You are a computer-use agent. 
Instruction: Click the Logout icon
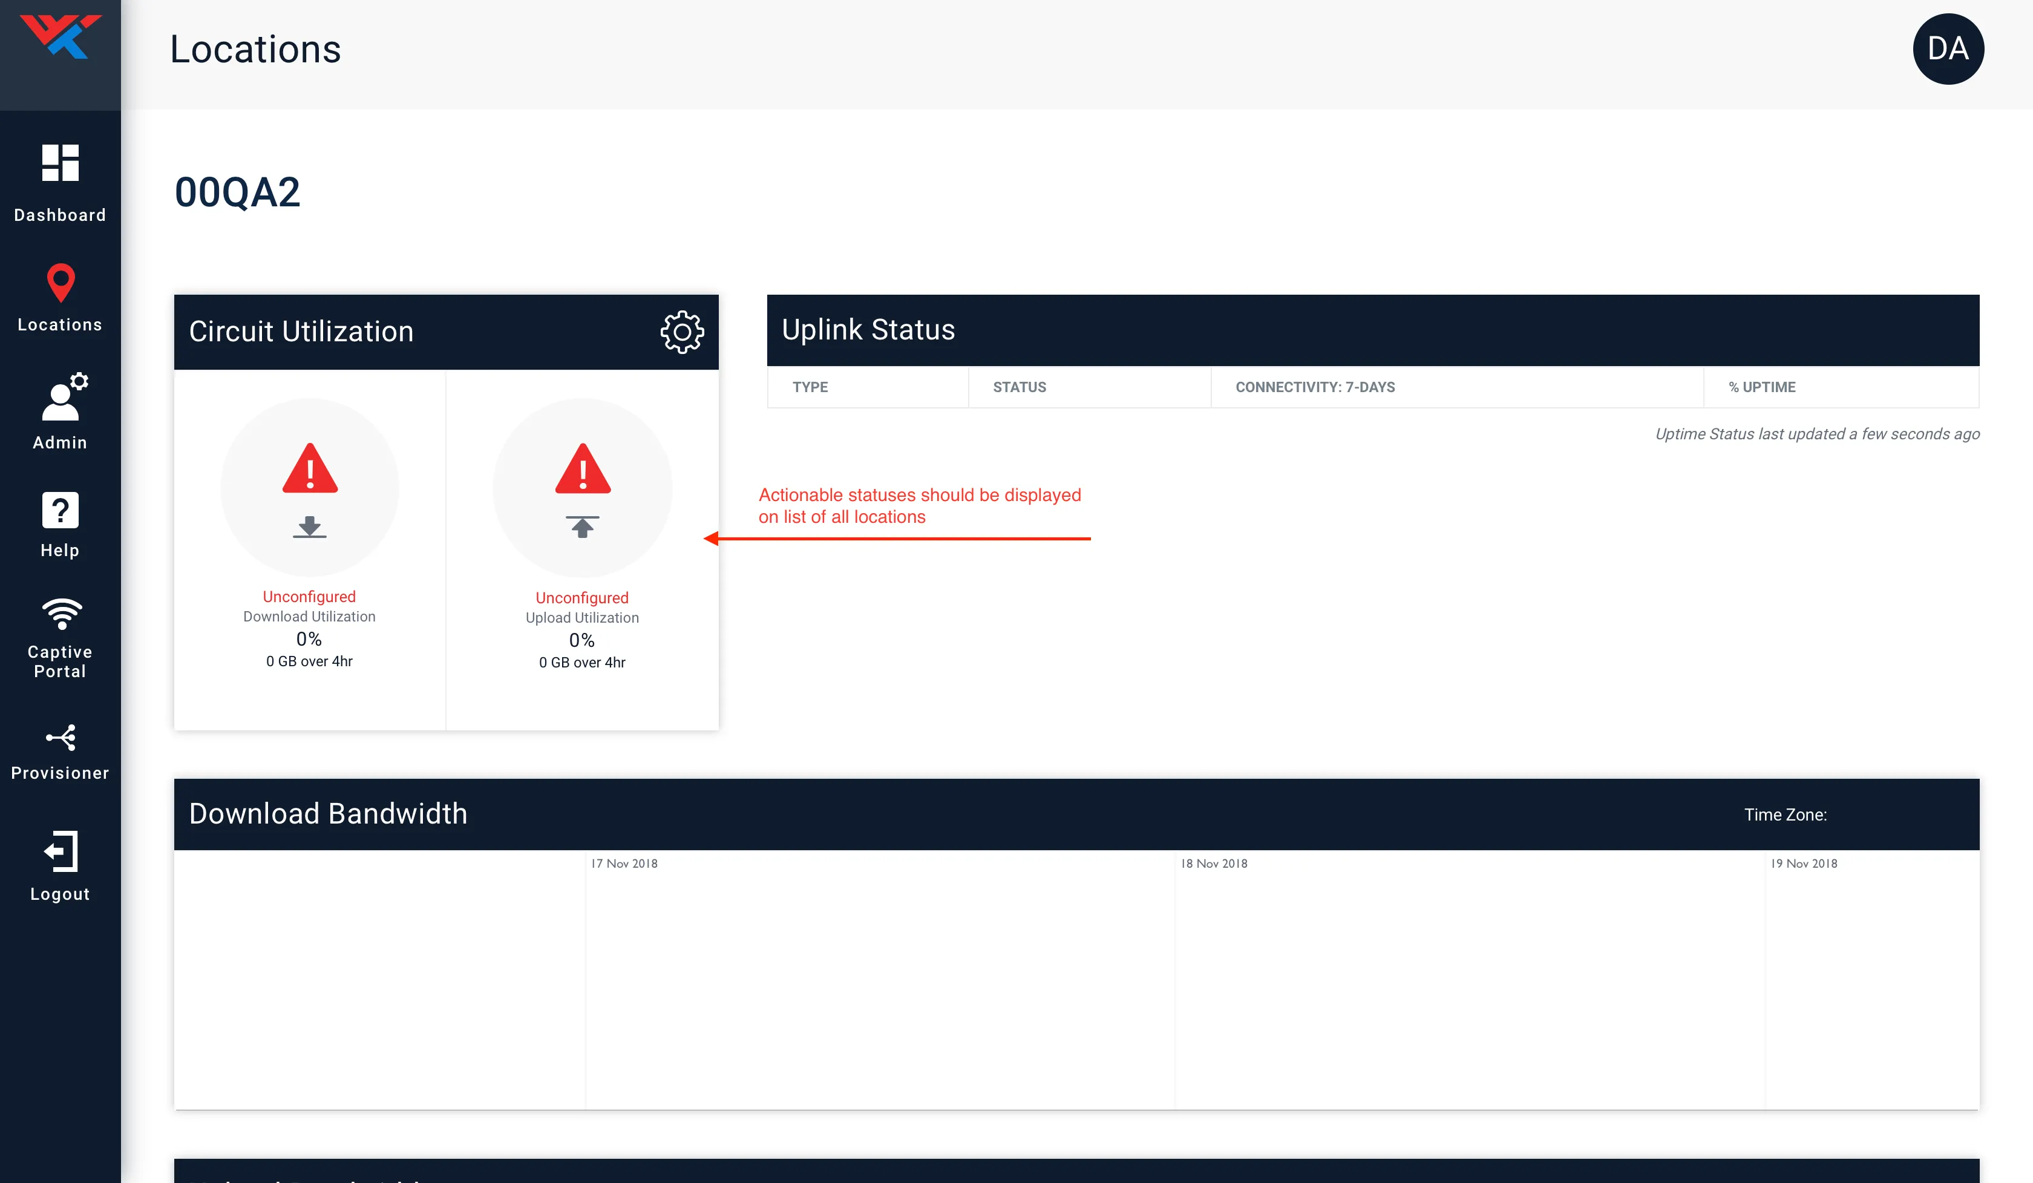pos(61,851)
